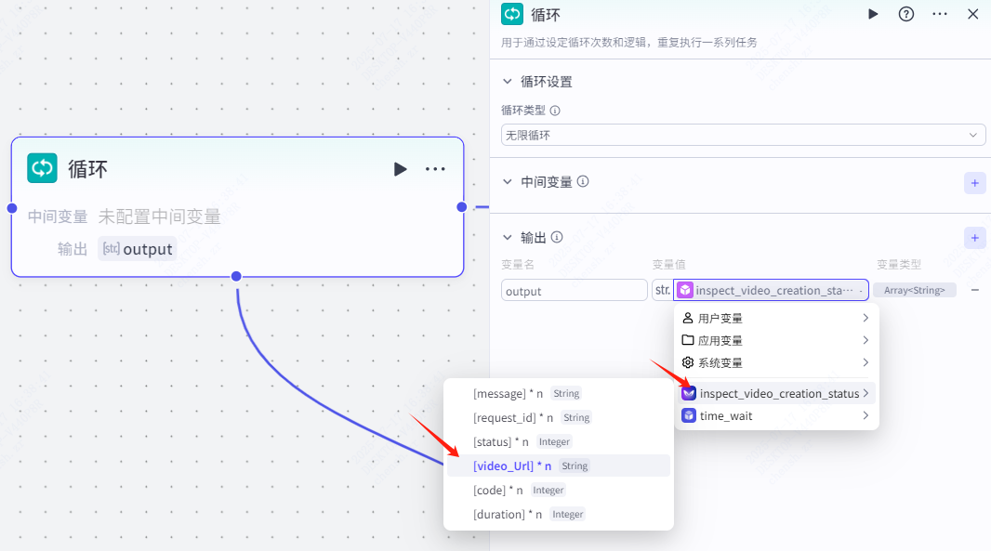Collapse the 循环设置 section

coord(508,82)
